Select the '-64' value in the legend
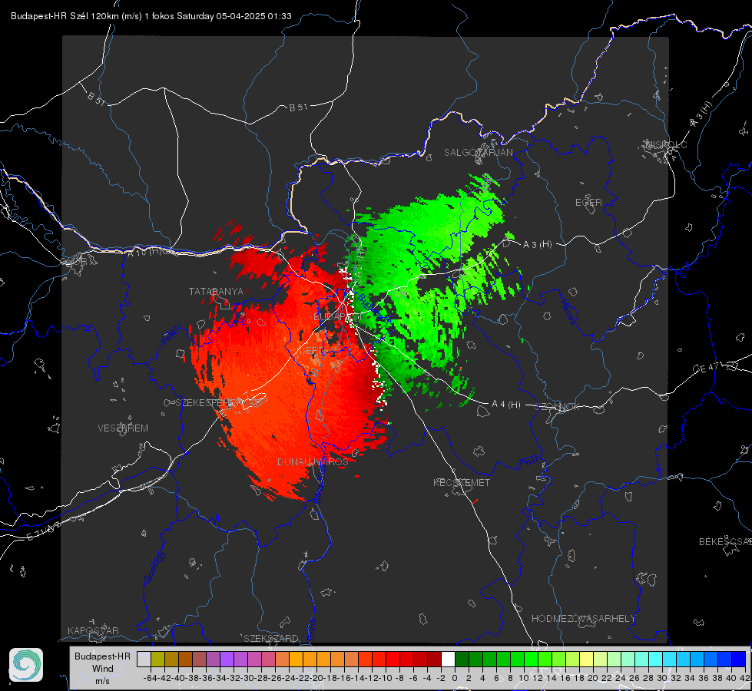This screenshot has width=752, height=691. (x=151, y=678)
